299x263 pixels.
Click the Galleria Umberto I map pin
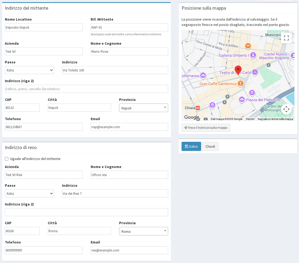[253, 55]
